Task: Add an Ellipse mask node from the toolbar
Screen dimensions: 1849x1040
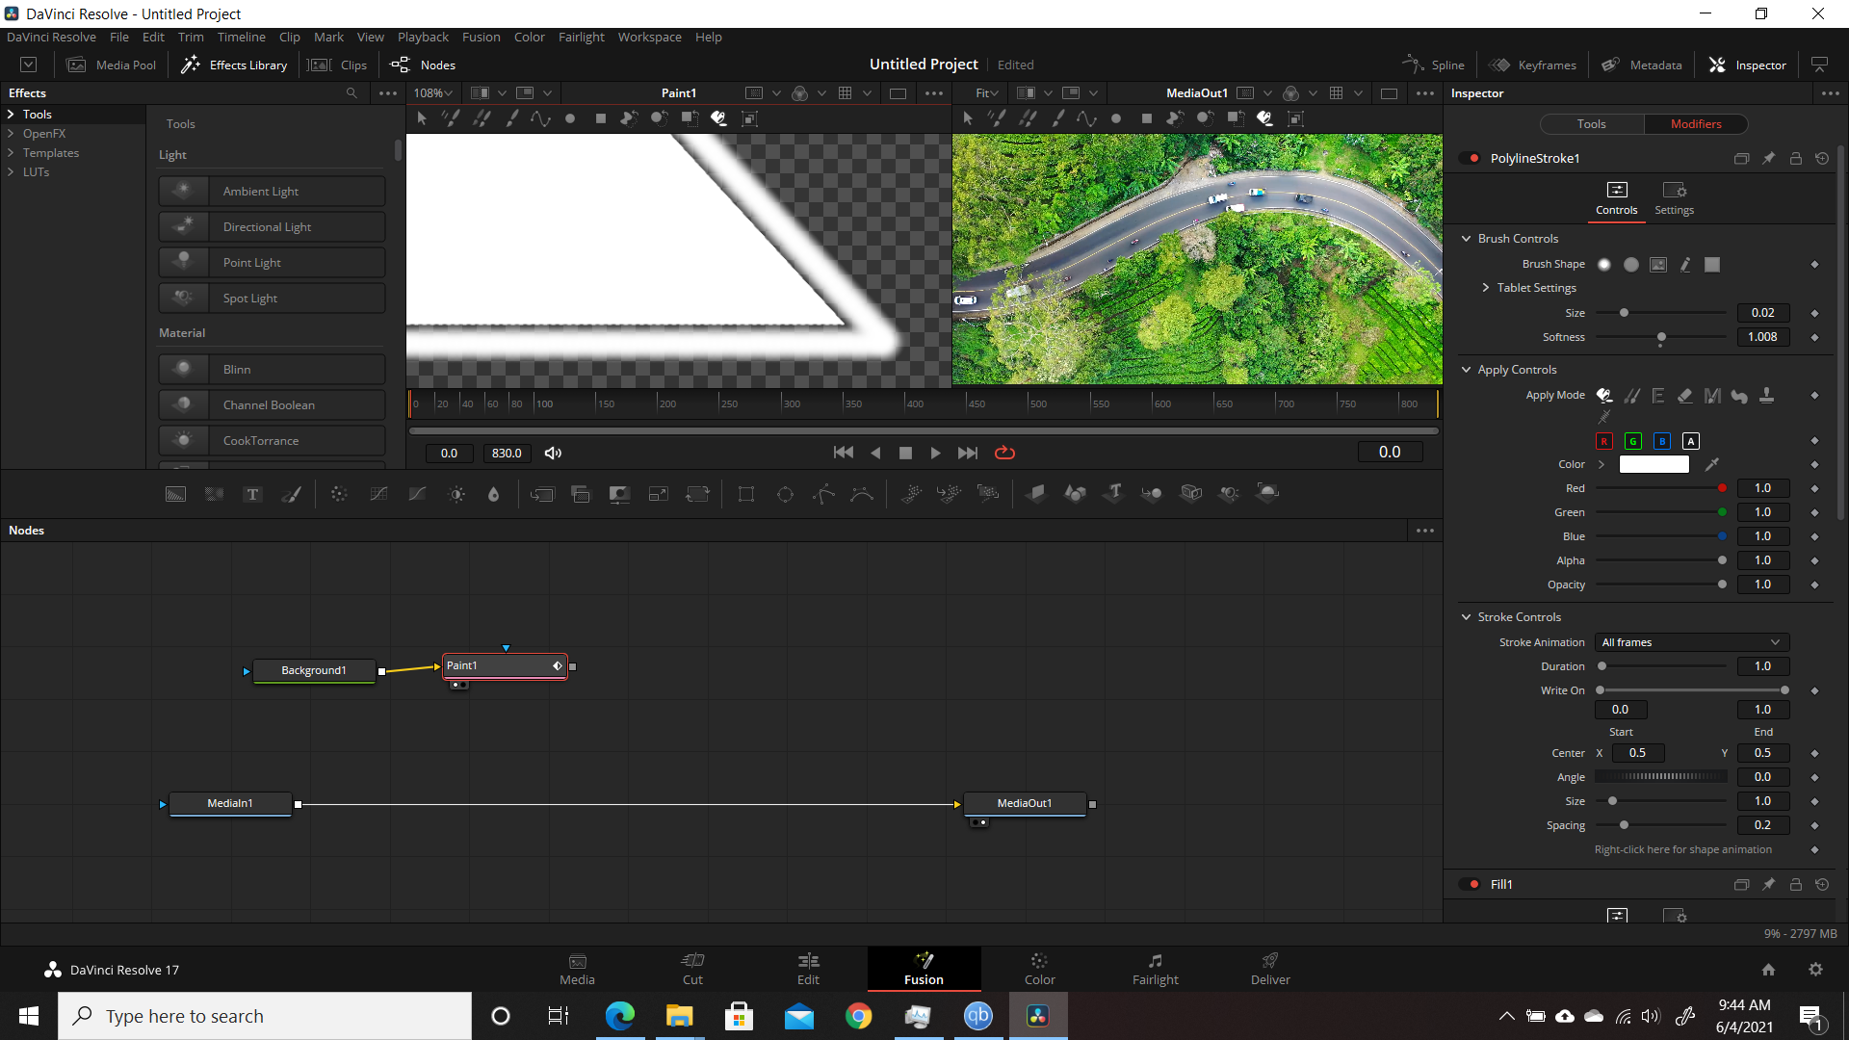Action: [785, 494]
